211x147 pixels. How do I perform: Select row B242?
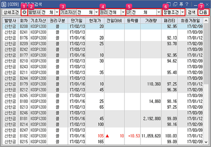[x=103, y=49]
